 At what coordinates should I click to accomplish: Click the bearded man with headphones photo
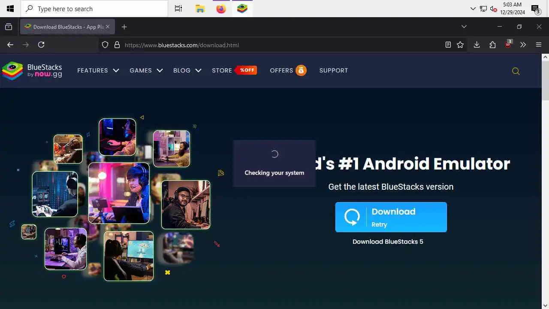pyautogui.click(x=186, y=205)
